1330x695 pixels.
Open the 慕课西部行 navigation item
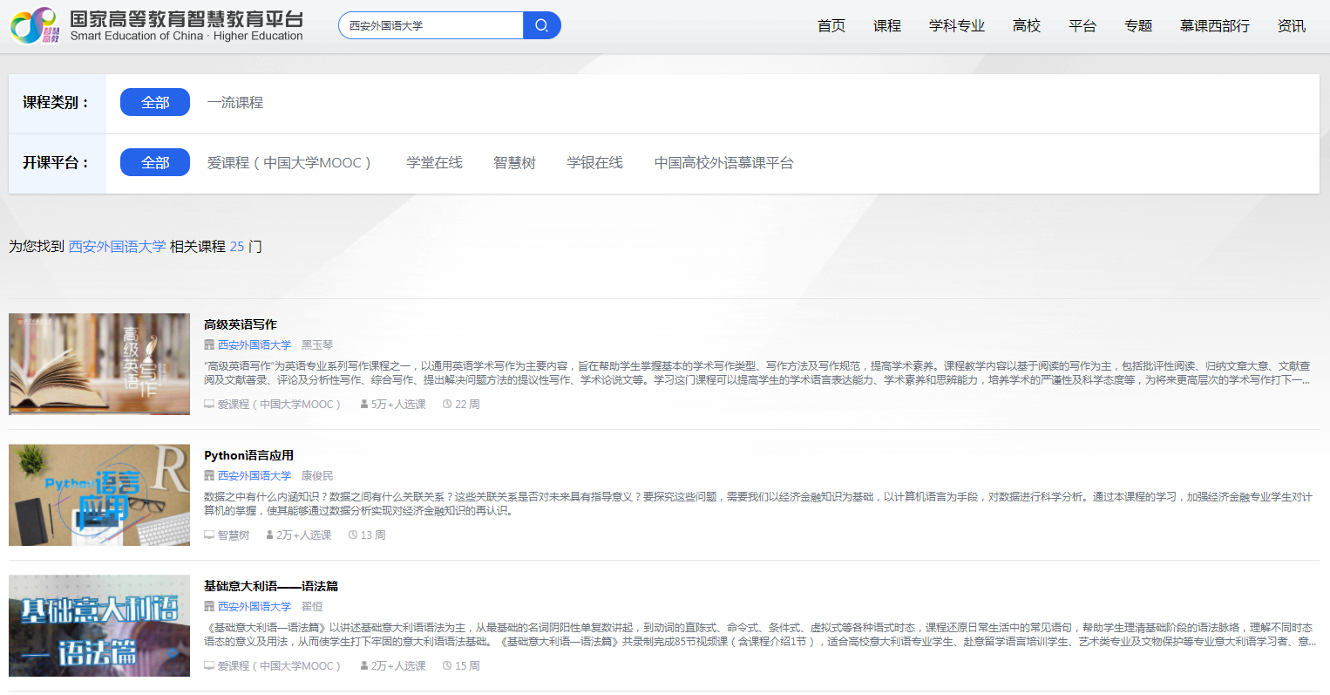[1215, 26]
